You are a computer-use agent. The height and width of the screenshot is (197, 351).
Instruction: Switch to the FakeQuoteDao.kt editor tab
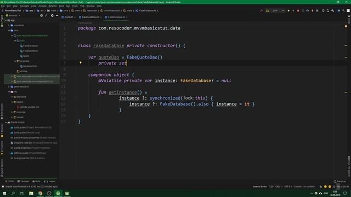[90, 17]
